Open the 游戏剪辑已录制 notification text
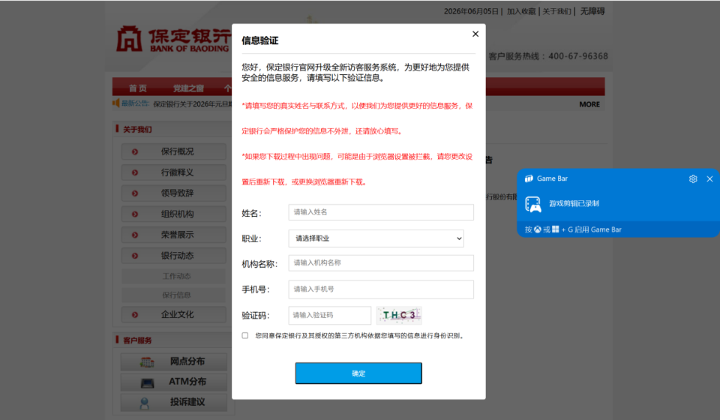Screen dimensions: 720x420 pos(574,203)
